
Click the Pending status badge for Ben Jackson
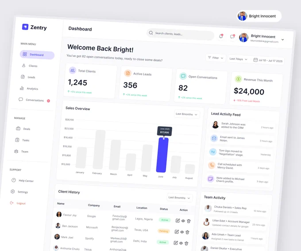point(163,231)
